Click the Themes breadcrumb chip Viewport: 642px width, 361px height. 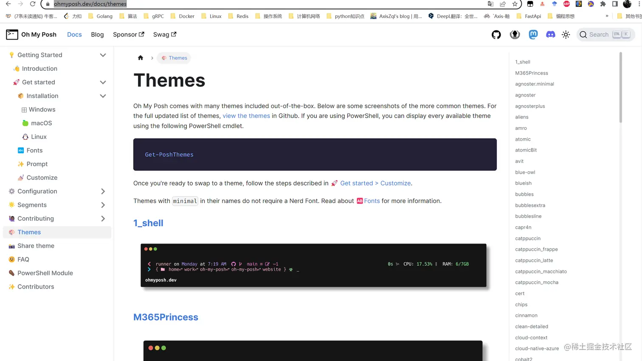[x=174, y=58]
